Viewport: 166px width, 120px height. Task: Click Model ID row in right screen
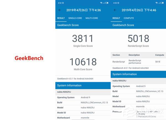click(138, 101)
